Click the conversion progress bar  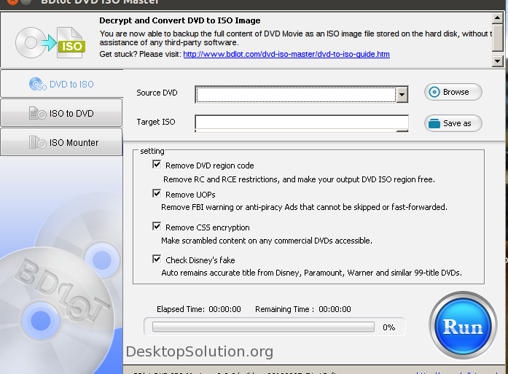coord(263,327)
